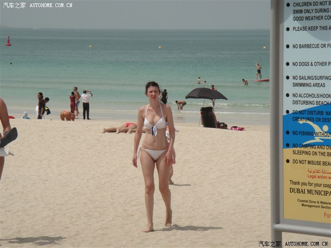Select the 'NO DOGS & OTHER P' rule
331x248 pixels.
311,64
